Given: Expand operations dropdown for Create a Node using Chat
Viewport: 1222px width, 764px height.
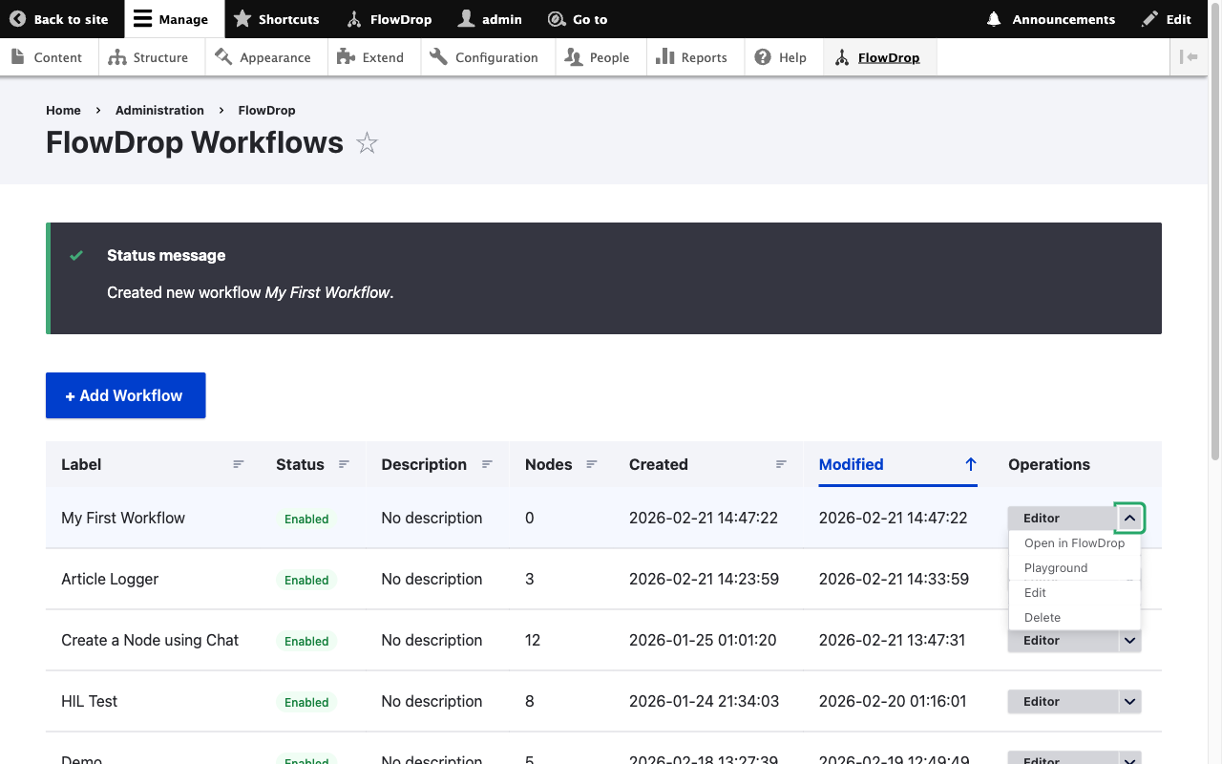Looking at the screenshot, I should tap(1129, 641).
